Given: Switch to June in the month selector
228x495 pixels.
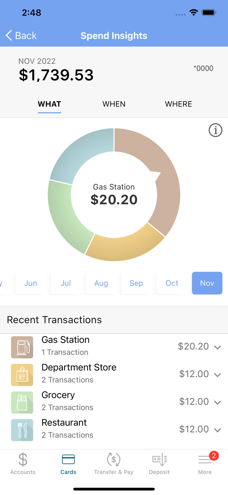Looking at the screenshot, I should point(31,283).
